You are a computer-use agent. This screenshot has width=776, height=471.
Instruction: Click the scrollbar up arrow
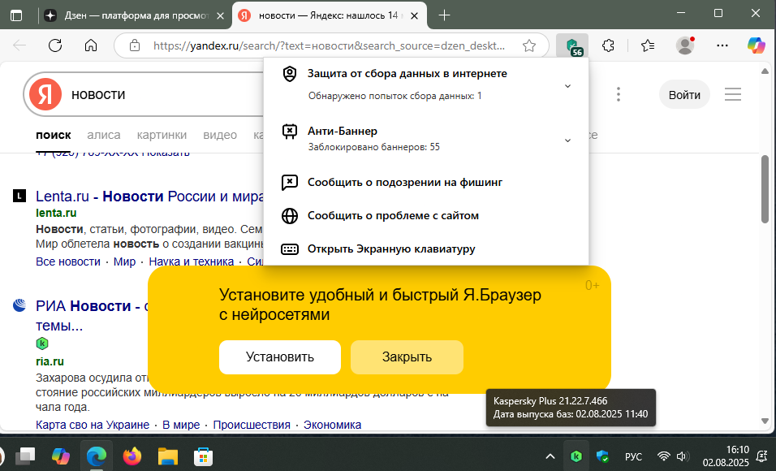[765, 71]
